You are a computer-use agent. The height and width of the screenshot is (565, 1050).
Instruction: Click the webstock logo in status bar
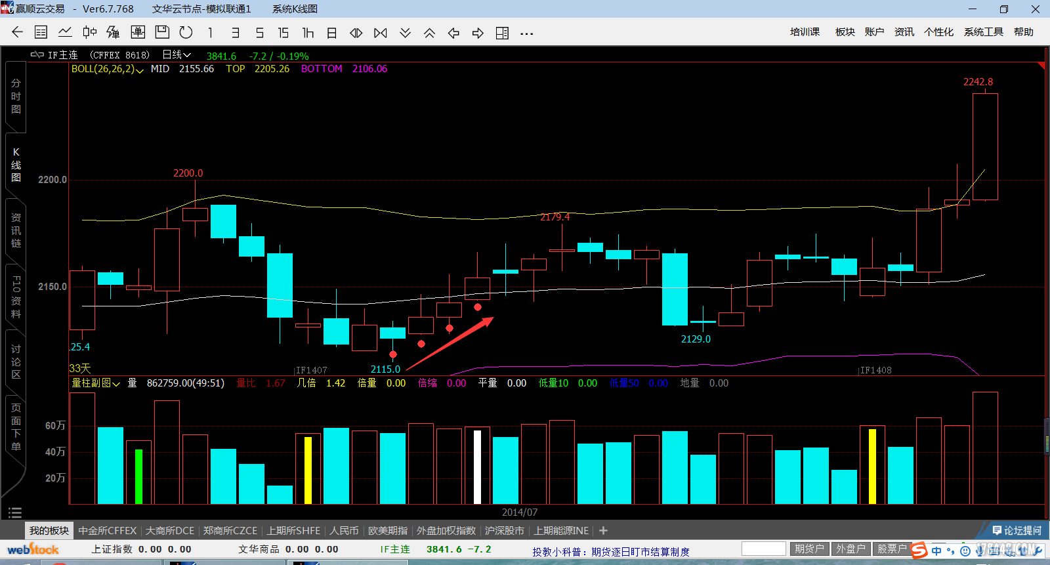pyautogui.click(x=33, y=549)
